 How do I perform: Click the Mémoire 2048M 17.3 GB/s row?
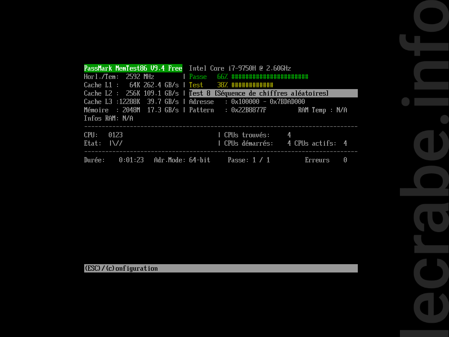(x=131, y=110)
